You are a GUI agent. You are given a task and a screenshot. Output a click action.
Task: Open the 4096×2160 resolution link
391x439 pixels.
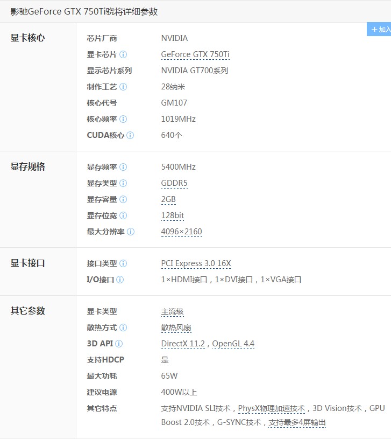coord(181,232)
